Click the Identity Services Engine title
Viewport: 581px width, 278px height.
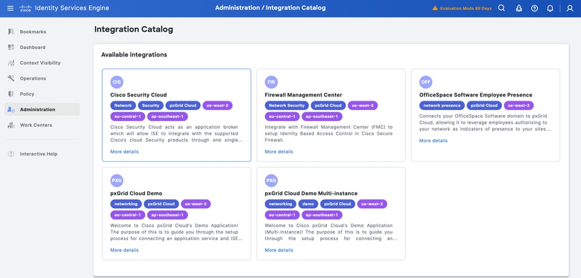pos(72,8)
